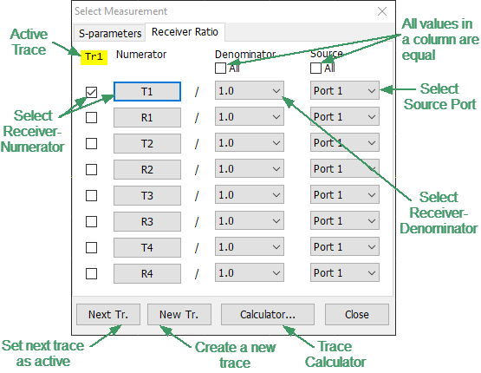Enable the T3 numerator checkbox
This screenshot has width=481, height=373.
click(x=91, y=195)
